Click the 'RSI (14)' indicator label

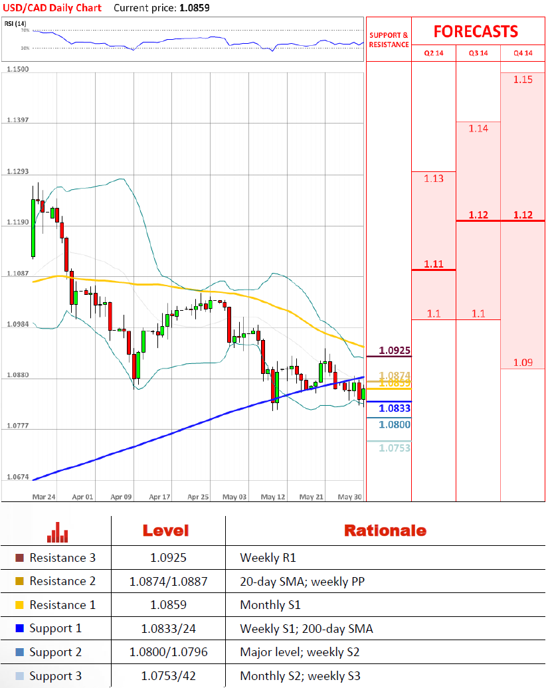coord(15,24)
